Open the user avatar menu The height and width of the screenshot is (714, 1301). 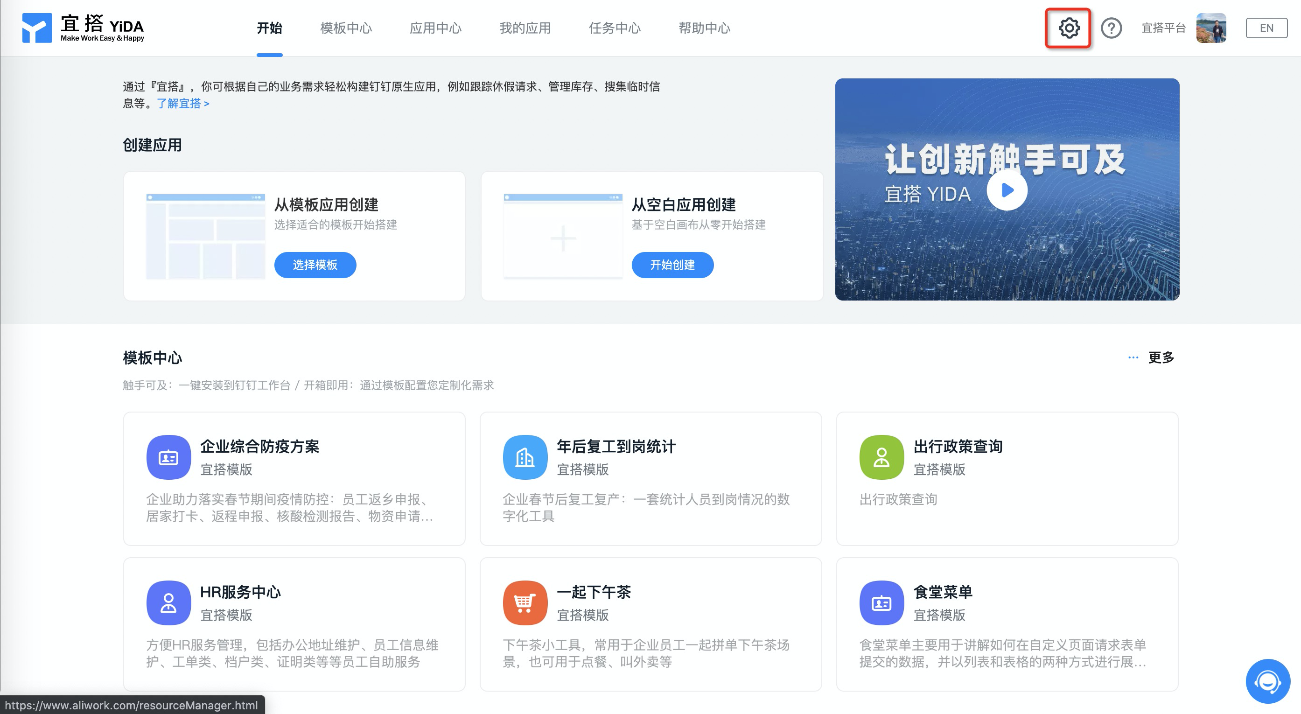1210,28
